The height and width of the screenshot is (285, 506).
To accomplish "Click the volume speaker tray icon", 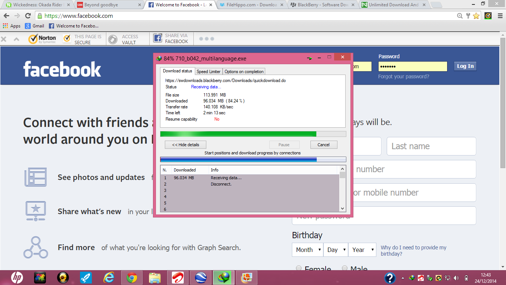I will 456,278.
